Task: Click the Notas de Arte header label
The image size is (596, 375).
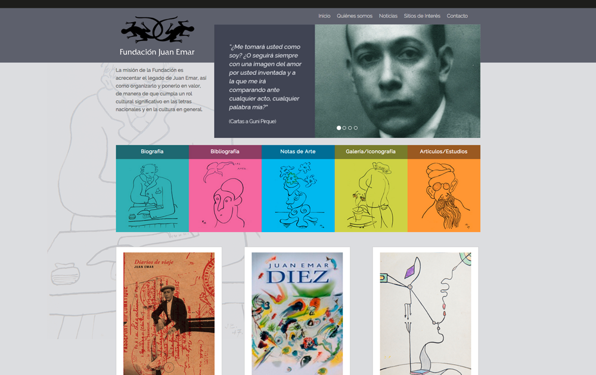Action: click(298, 151)
